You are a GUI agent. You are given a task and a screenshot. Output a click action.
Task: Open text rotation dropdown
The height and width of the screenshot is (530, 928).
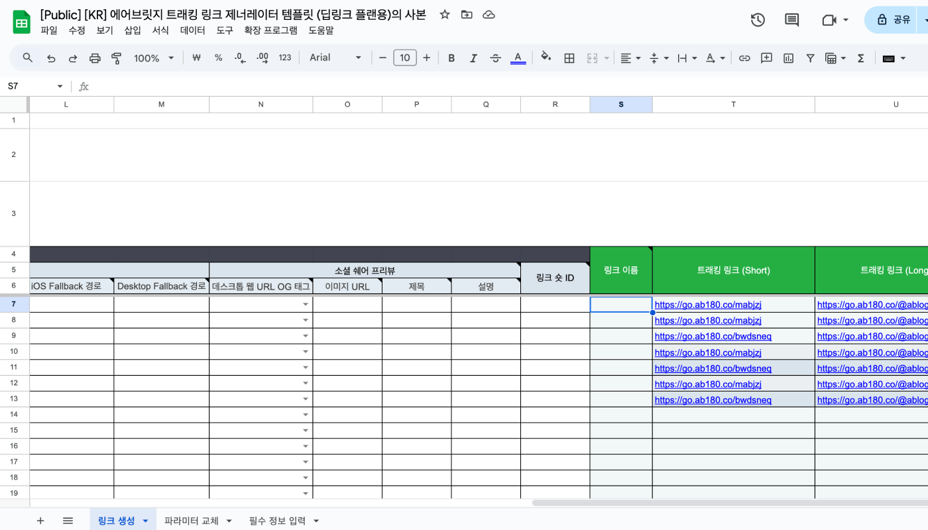click(715, 58)
